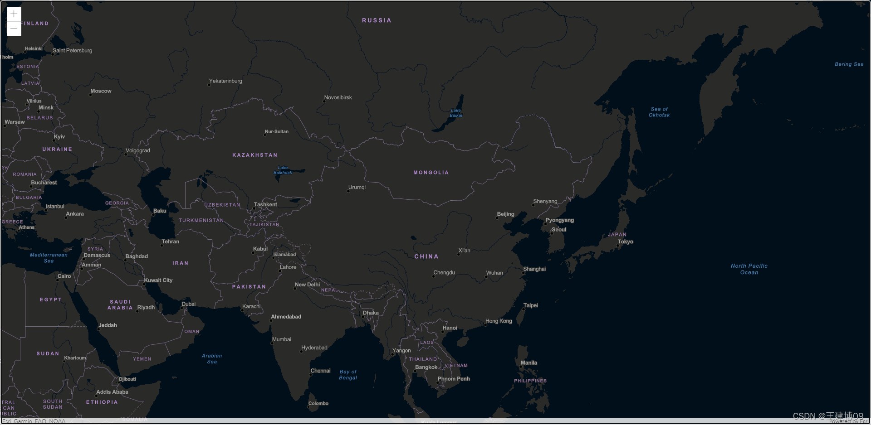This screenshot has height=425, width=871.
Task: Click the Wuhan city label
Action: click(x=494, y=273)
